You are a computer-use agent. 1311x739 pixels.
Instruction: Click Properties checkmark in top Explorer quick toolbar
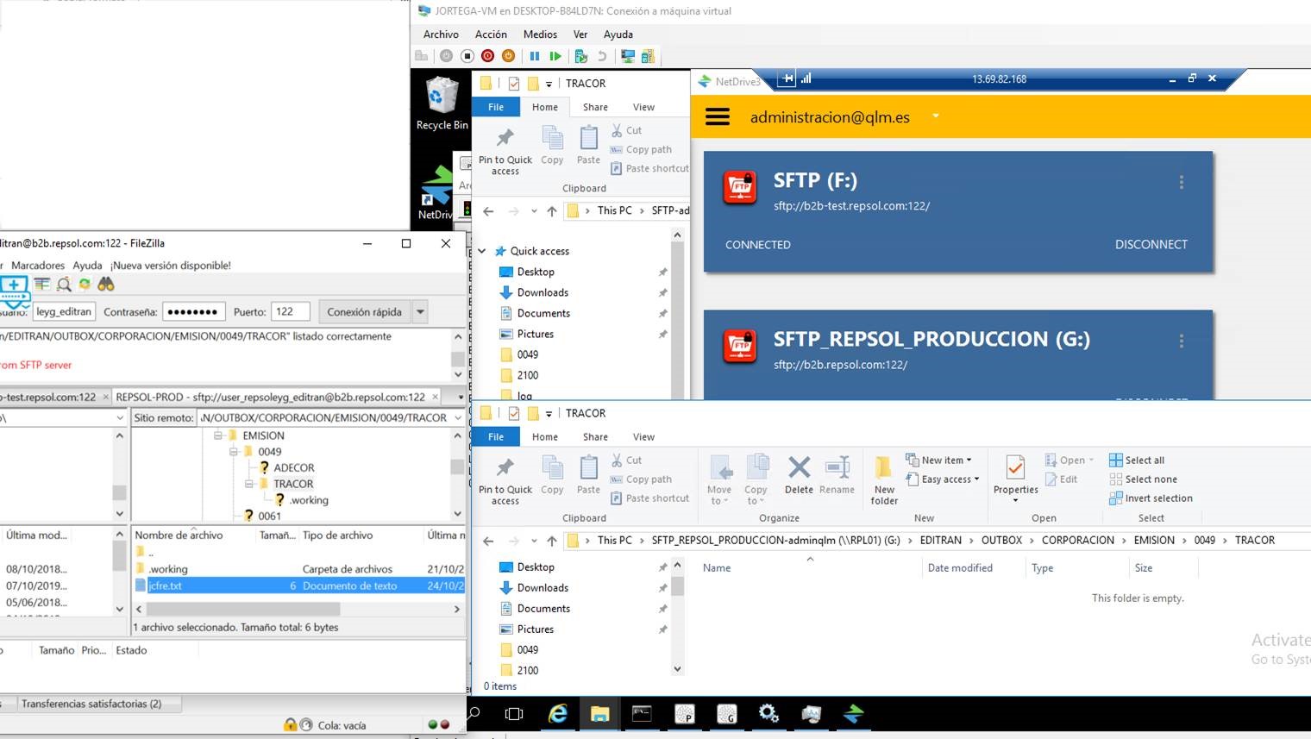514,84
